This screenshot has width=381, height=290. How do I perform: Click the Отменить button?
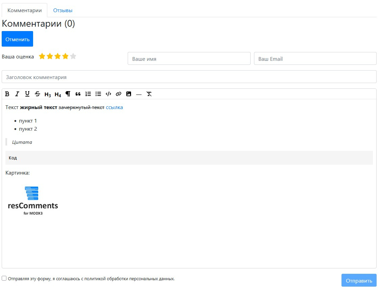18,39
